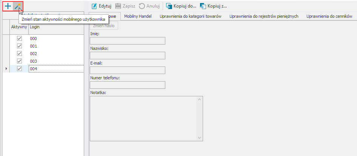
Task: Click the plus icon to add user
Action: pos(8,6)
